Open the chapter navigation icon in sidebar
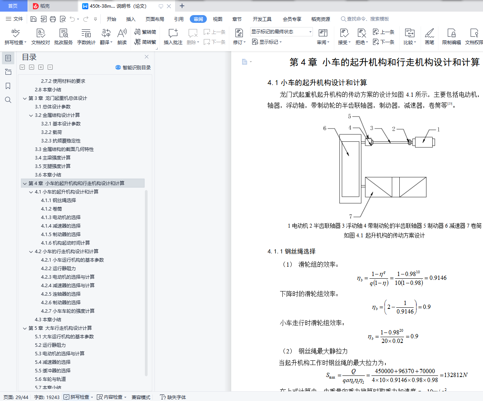The width and height of the screenshot is (483, 401). (x=8, y=72)
